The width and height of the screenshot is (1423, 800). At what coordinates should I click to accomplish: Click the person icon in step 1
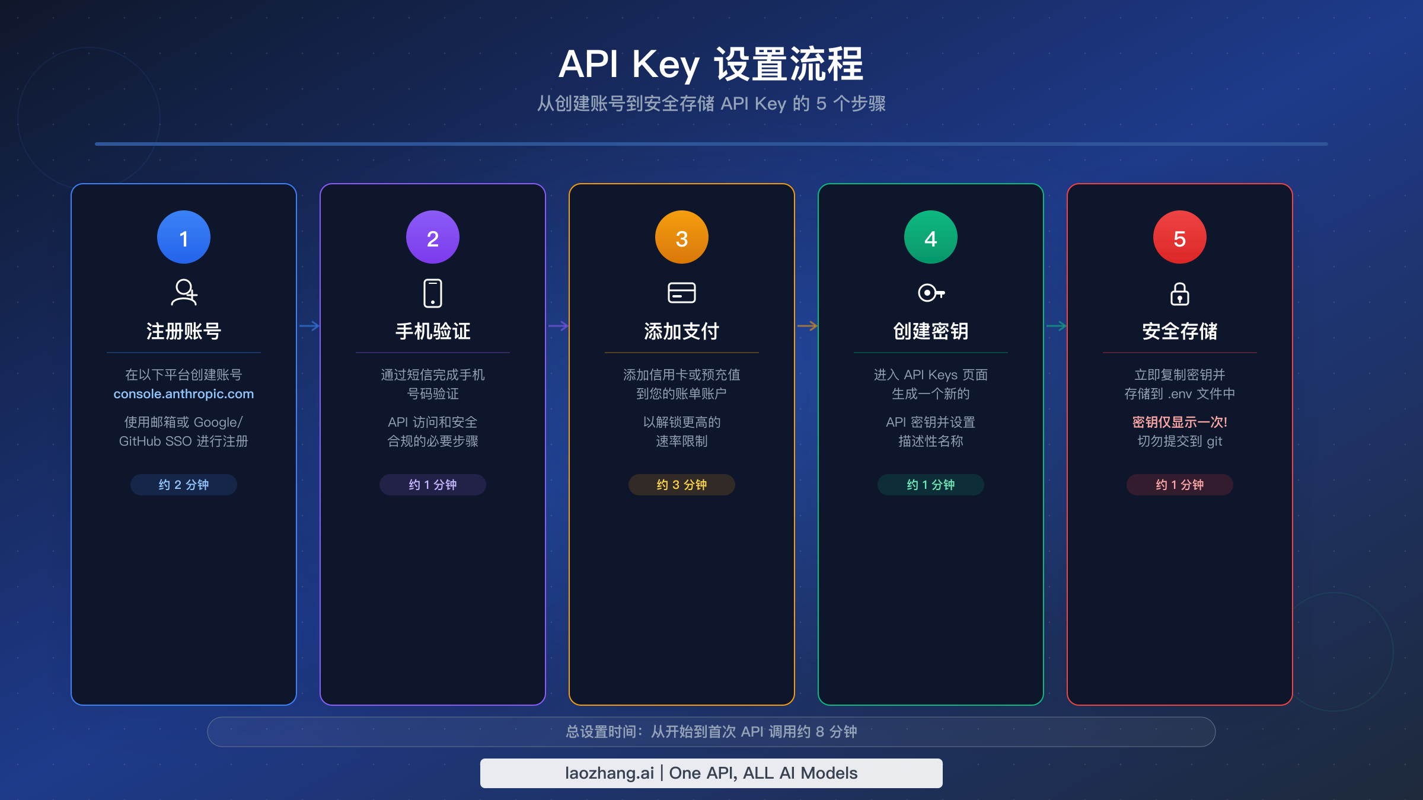[184, 293]
